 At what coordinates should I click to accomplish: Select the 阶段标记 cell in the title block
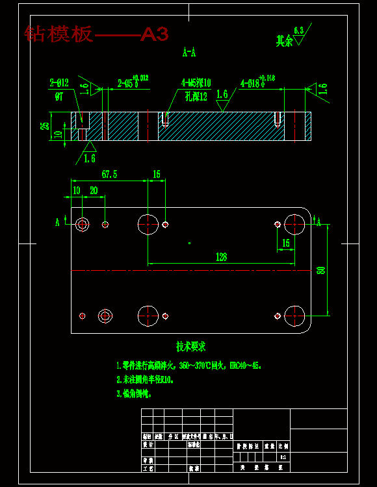(x=248, y=446)
